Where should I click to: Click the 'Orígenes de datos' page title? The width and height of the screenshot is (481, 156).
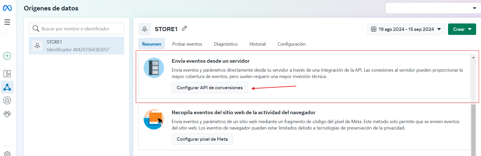[51, 8]
